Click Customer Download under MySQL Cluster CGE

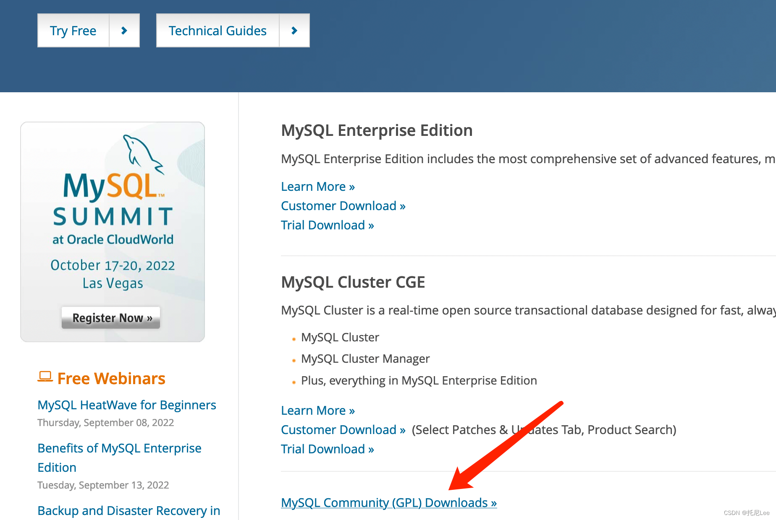pos(343,430)
